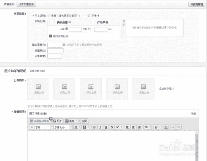Open the 商品描述模板 template button
Viewport: 207px width, 161px height.
(40, 121)
